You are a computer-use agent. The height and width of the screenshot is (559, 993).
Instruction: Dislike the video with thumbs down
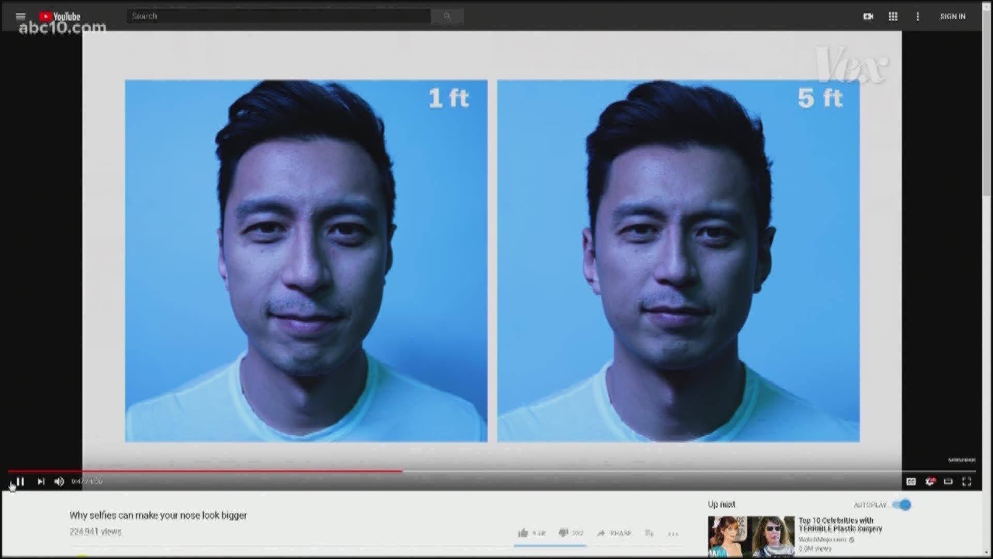click(x=563, y=533)
